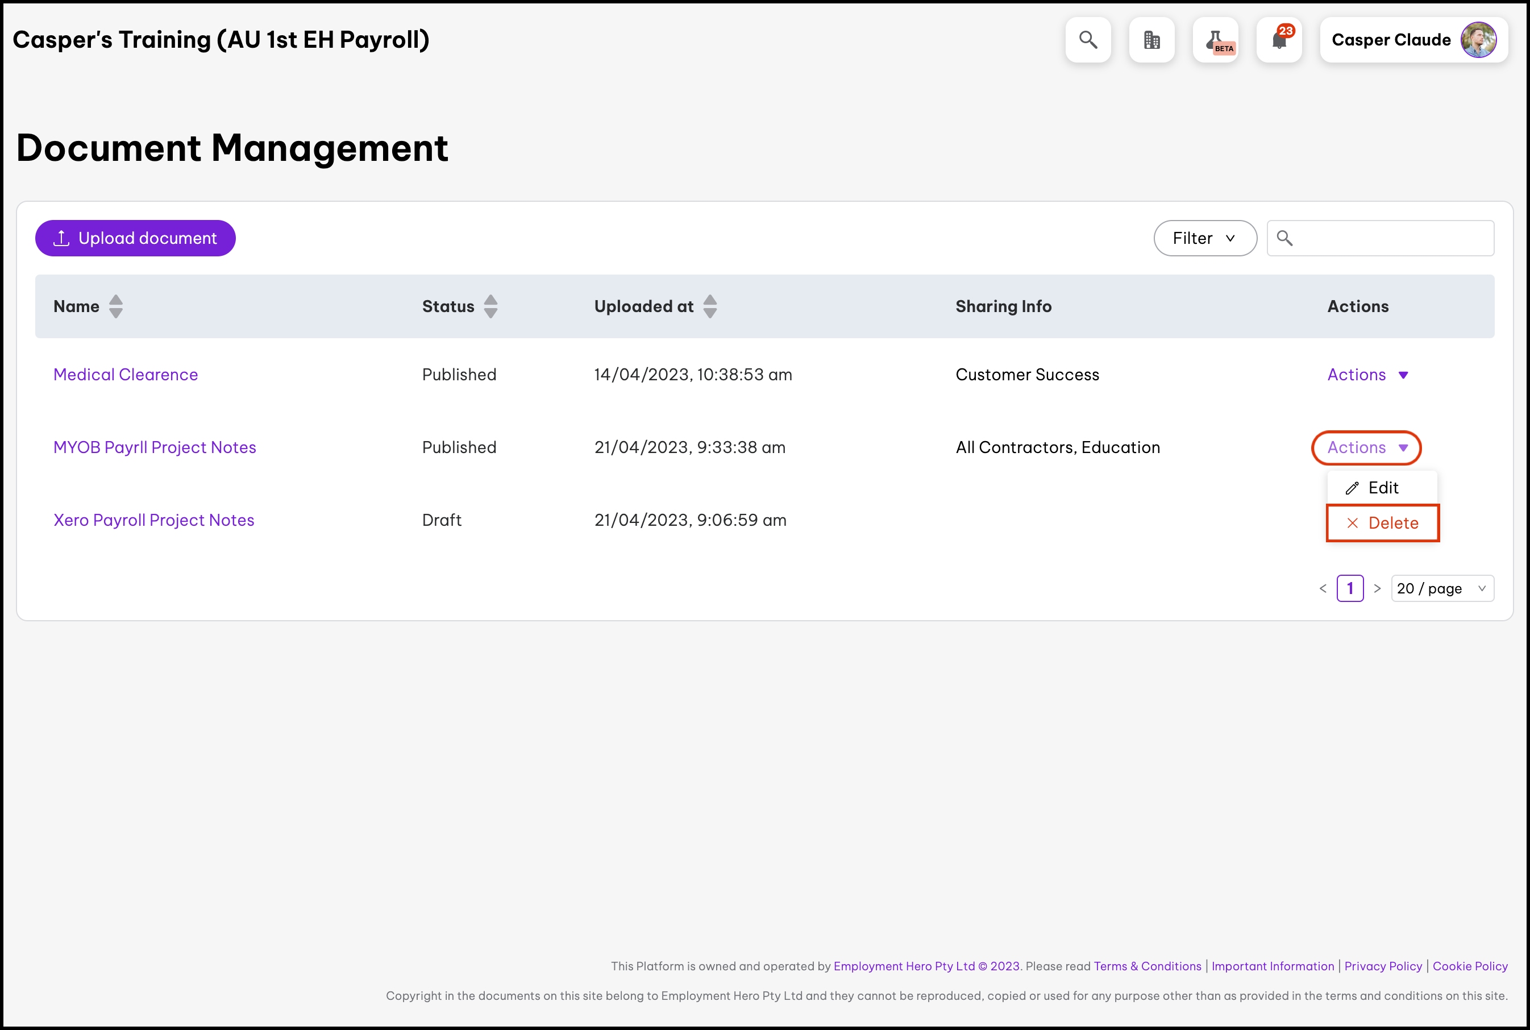Choose Delete from the Actions menu
Image resolution: width=1530 pixels, height=1030 pixels.
pos(1382,524)
